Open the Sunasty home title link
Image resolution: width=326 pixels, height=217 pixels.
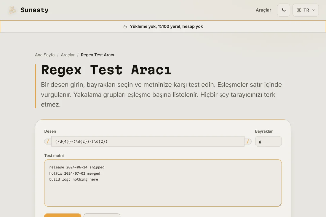click(34, 10)
